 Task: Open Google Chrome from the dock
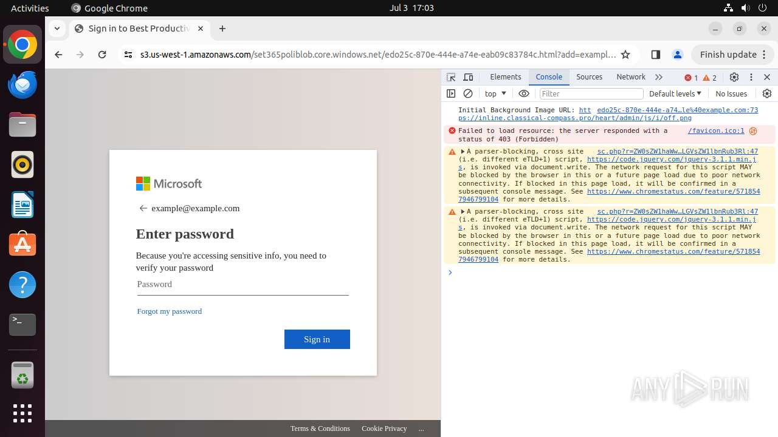coord(22,45)
